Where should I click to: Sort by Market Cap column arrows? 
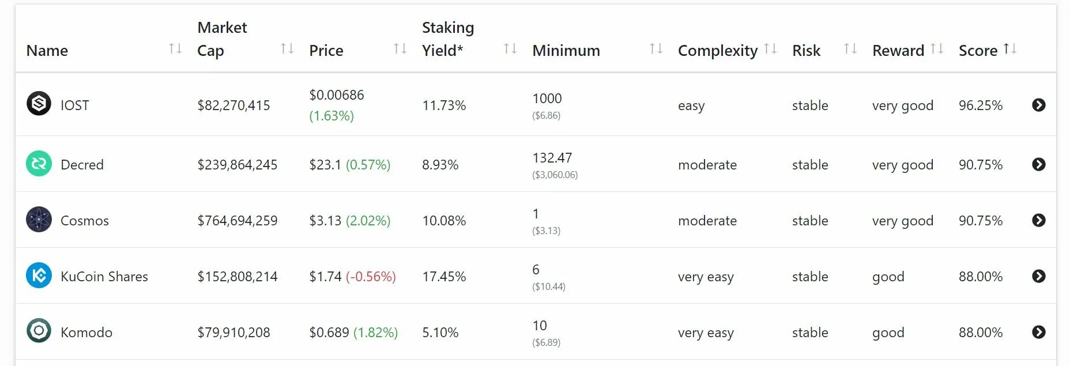287,49
